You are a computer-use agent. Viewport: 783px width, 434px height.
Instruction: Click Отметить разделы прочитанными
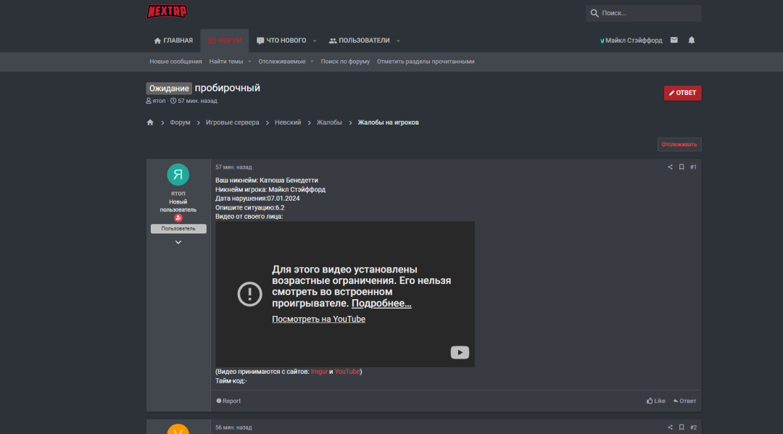coord(426,62)
